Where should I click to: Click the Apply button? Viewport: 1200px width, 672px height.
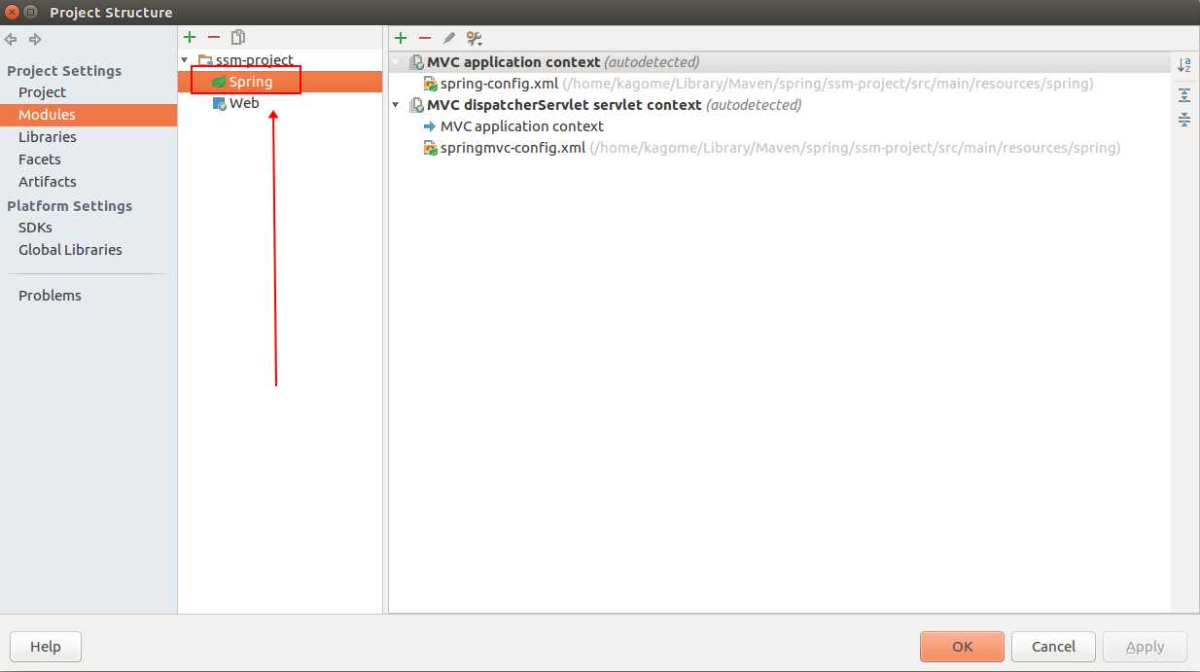pyautogui.click(x=1145, y=647)
